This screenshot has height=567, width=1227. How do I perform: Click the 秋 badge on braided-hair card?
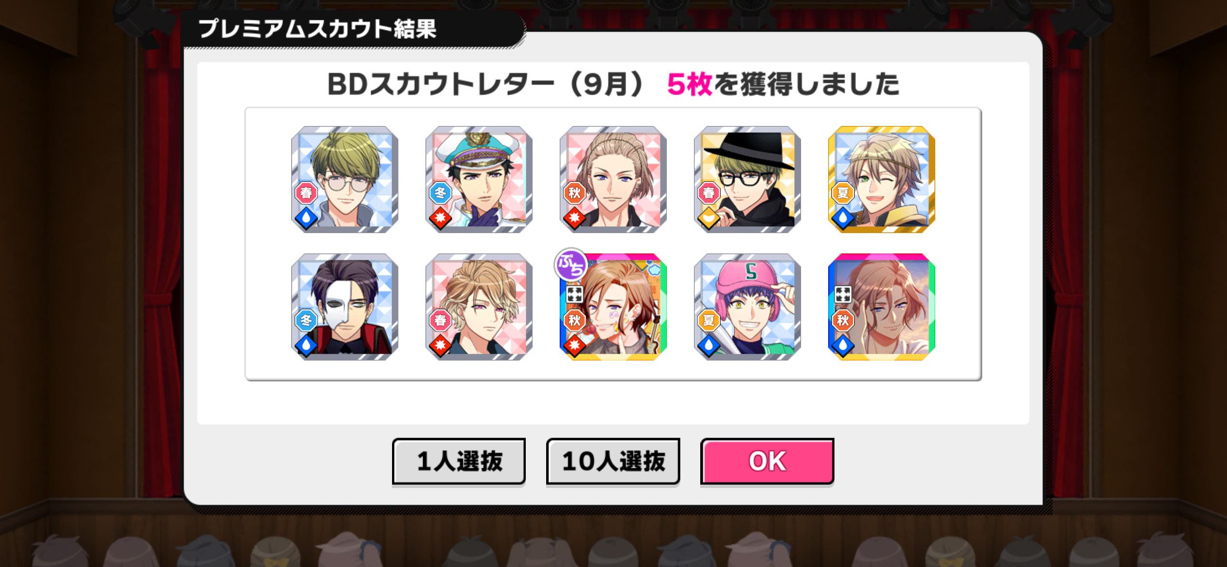pos(575,193)
